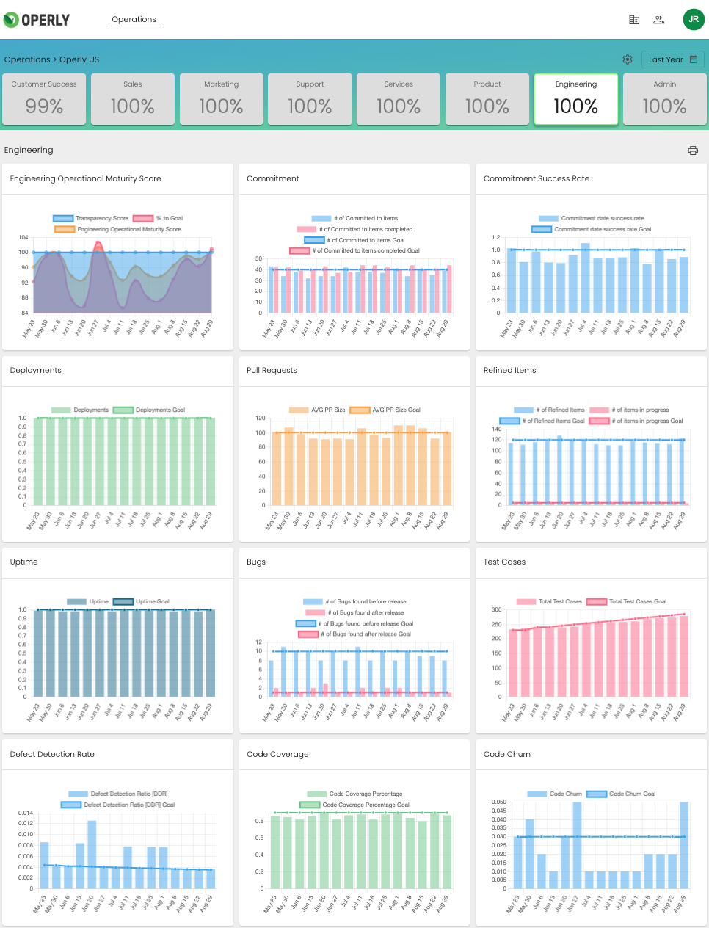Click the "Pull Requests" card title
Viewport: 709px width, 928px height.
coord(272,370)
